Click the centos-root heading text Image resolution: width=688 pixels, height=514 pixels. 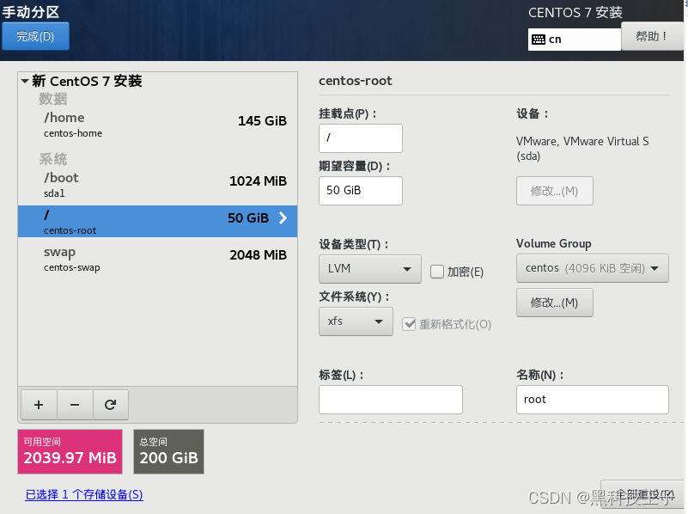click(356, 81)
